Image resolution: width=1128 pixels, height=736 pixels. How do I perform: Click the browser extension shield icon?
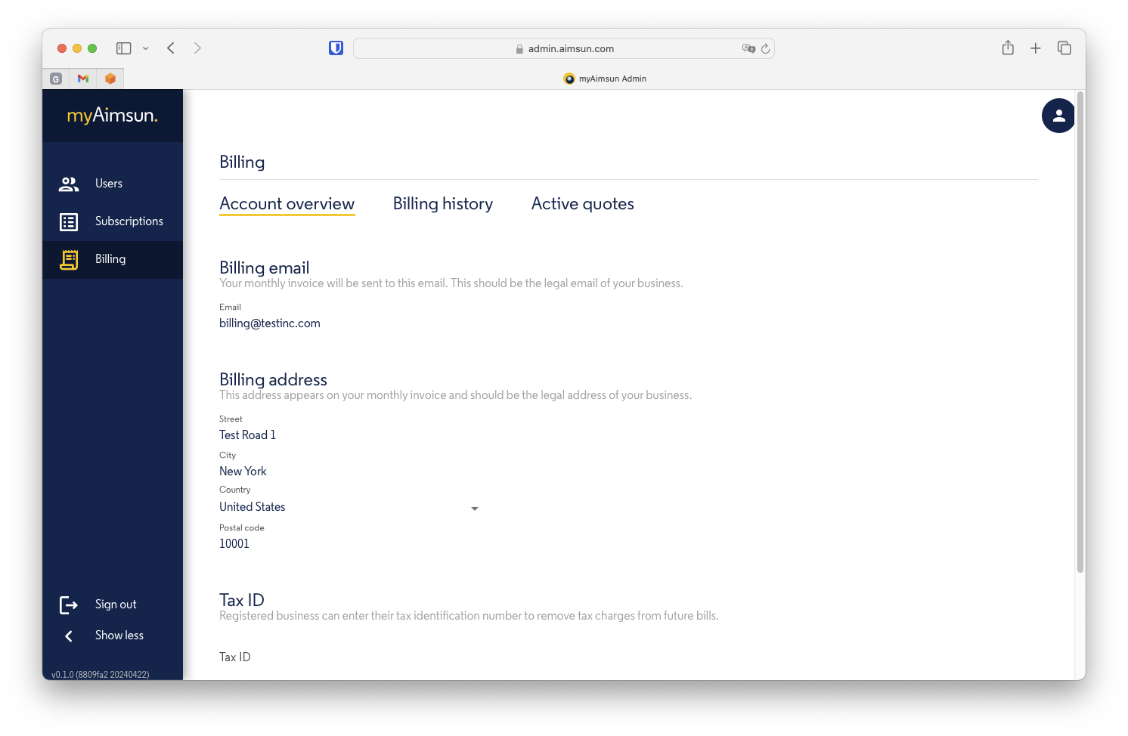point(336,47)
